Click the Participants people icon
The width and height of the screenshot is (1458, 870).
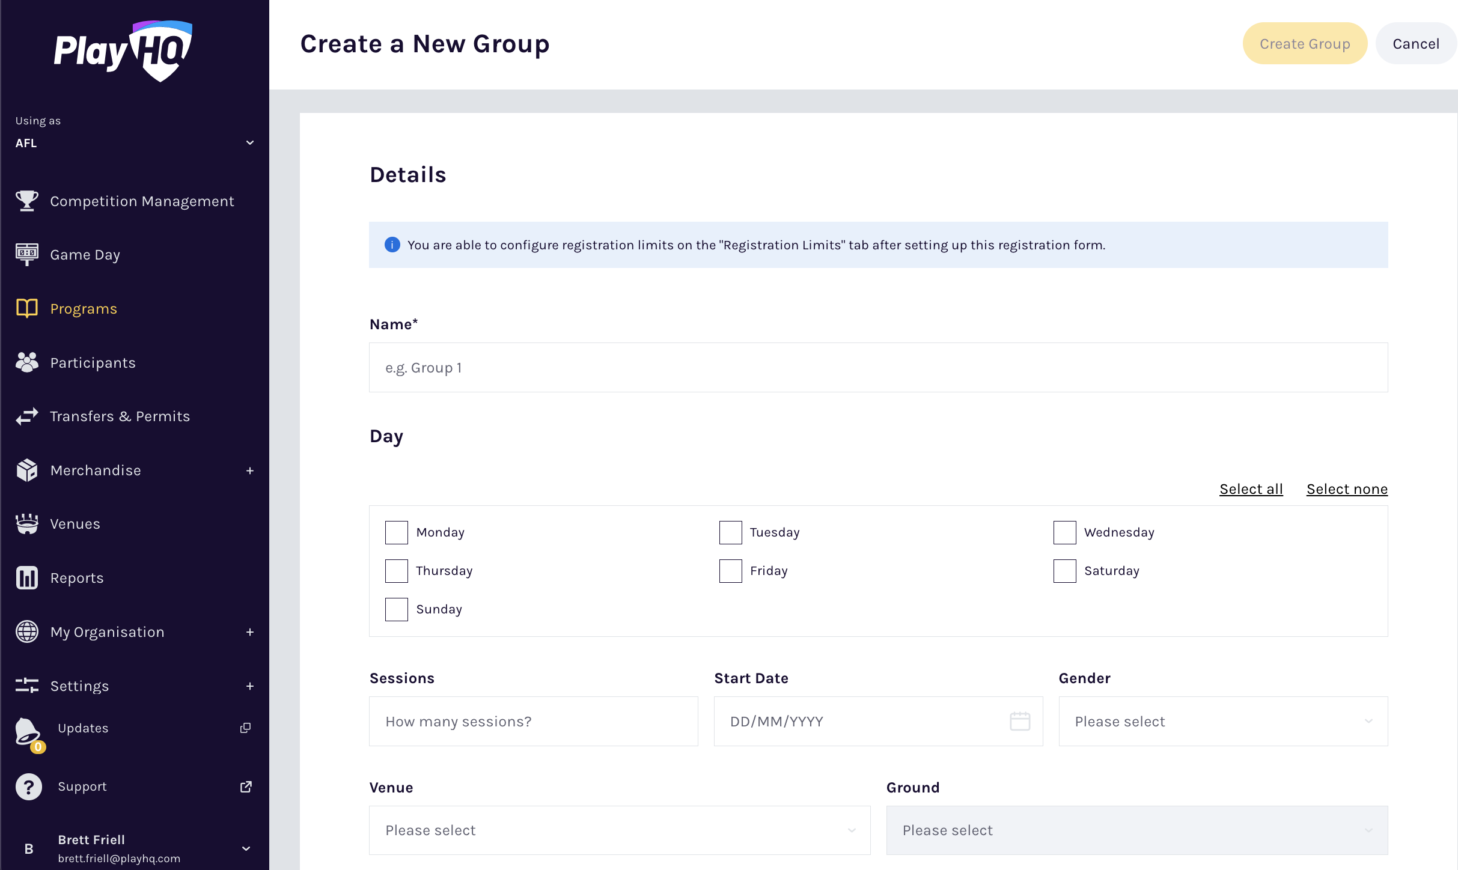click(x=26, y=362)
